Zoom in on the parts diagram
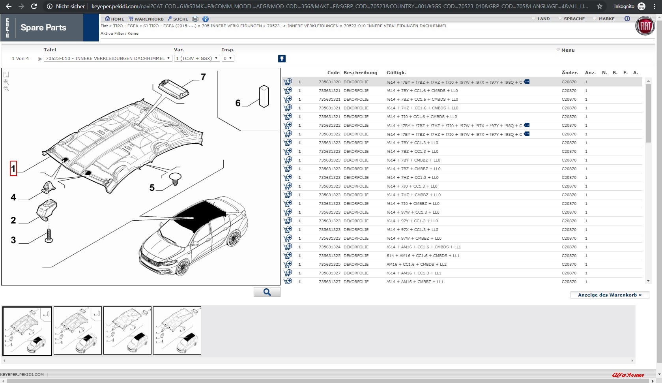This screenshot has width=662, height=383. (x=6, y=82)
